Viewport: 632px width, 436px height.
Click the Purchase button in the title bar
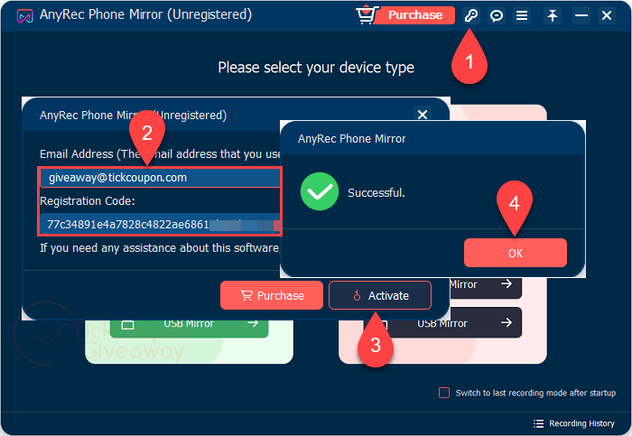click(414, 15)
